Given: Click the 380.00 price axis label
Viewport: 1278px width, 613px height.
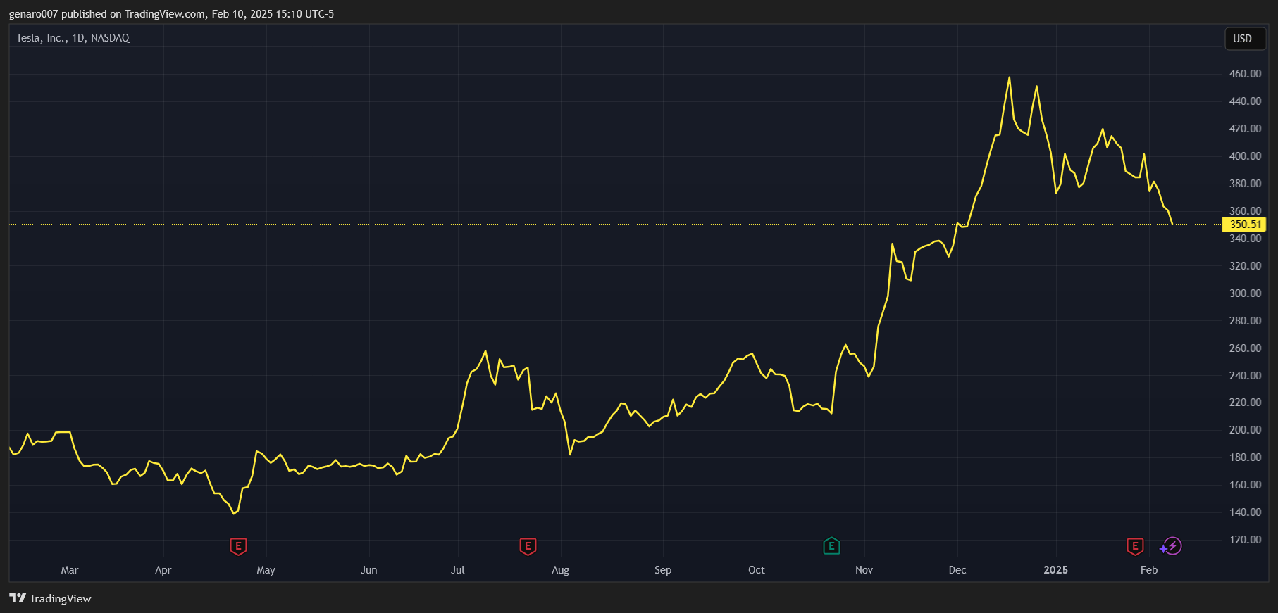Looking at the screenshot, I should [1245, 184].
